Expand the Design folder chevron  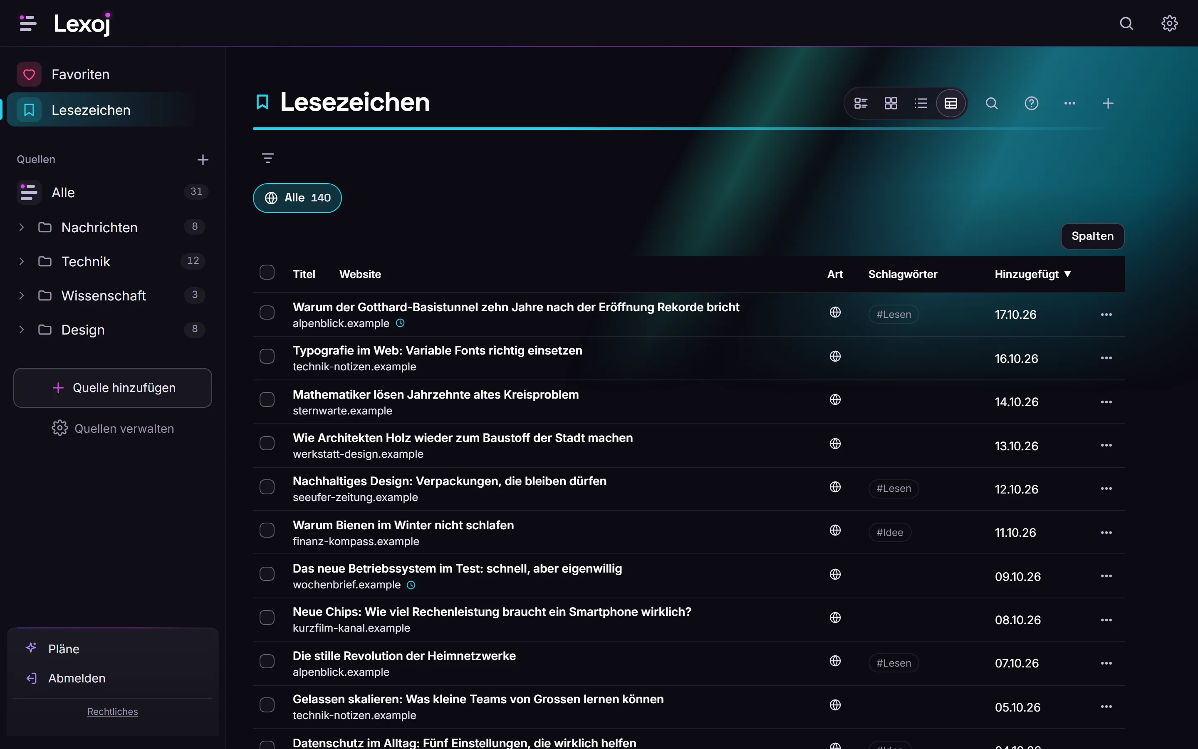pos(21,330)
